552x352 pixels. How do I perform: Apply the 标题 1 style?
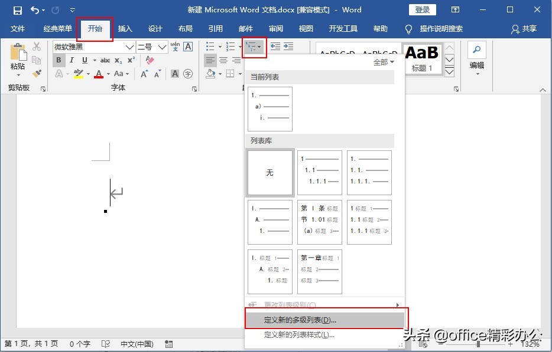tap(422, 58)
